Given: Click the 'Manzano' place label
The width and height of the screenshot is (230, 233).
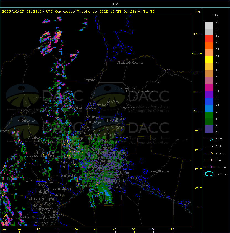Looking at the screenshot, I should coord(23,216).
